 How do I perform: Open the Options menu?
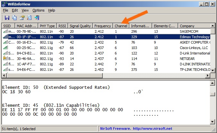coord(39,10)
